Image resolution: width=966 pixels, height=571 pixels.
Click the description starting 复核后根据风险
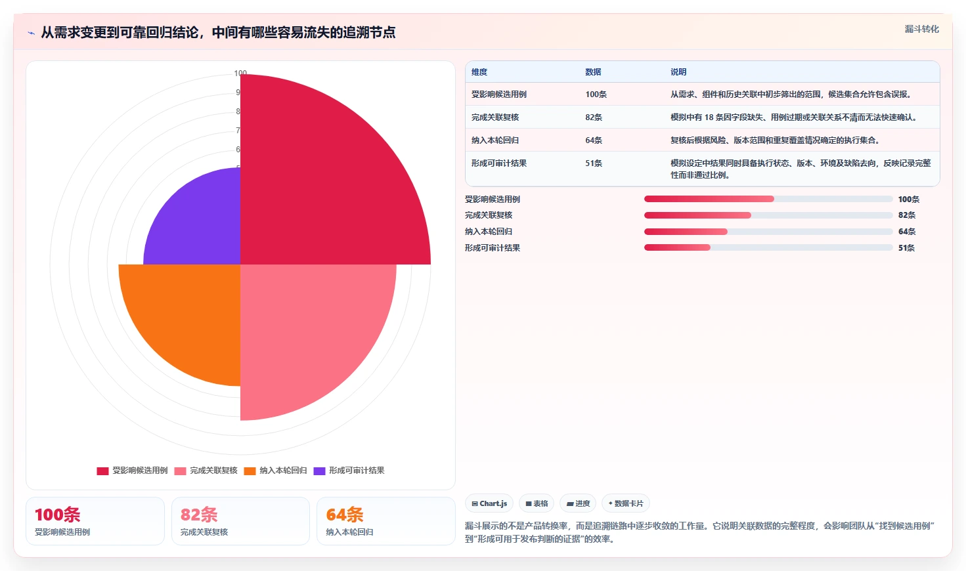coord(776,140)
